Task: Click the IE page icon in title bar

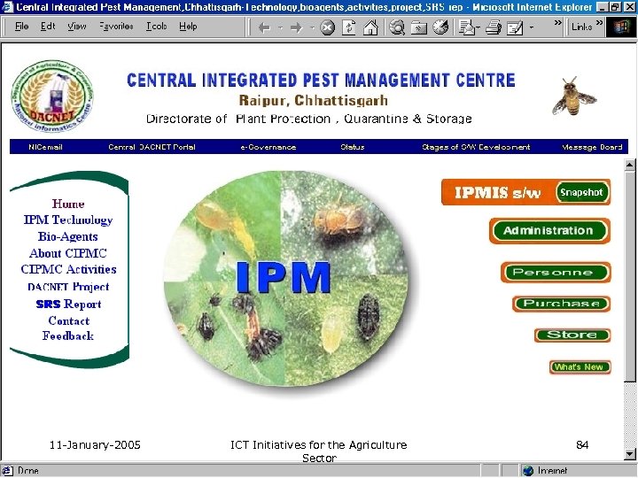Action: pyautogui.click(x=7, y=7)
